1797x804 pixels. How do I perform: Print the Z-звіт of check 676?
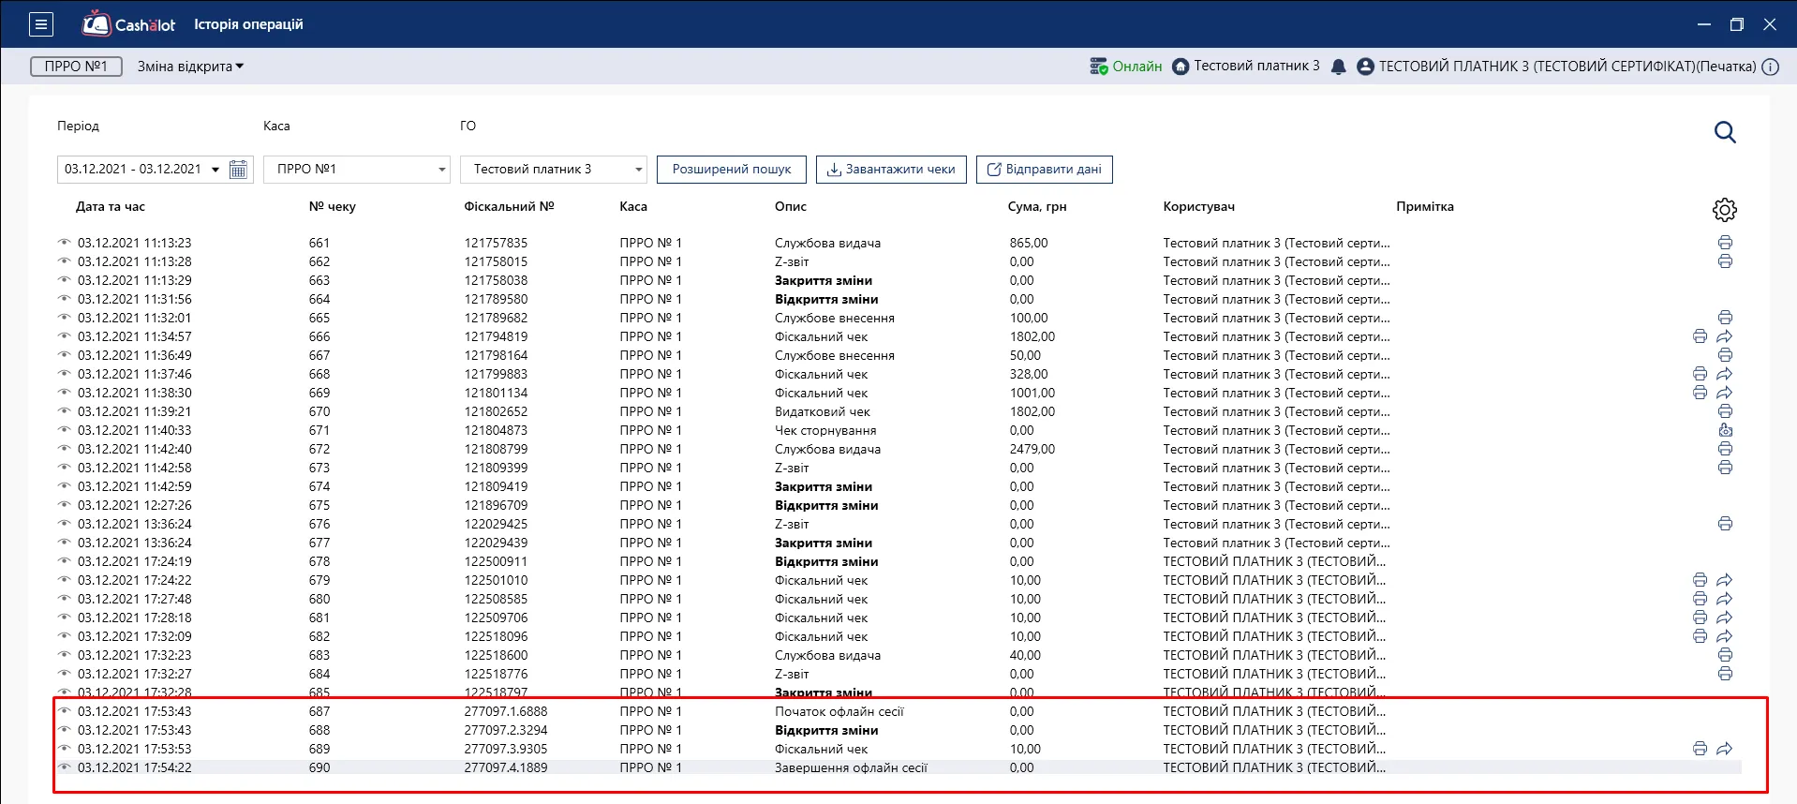pyautogui.click(x=1725, y=524)
